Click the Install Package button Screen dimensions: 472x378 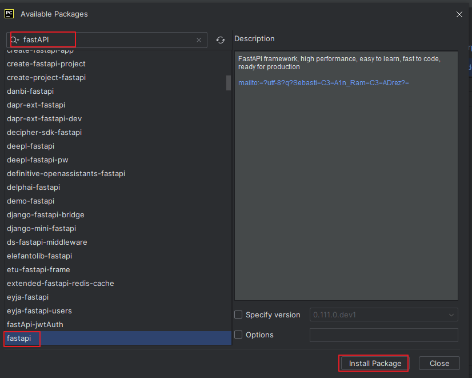tap(375, 364)
